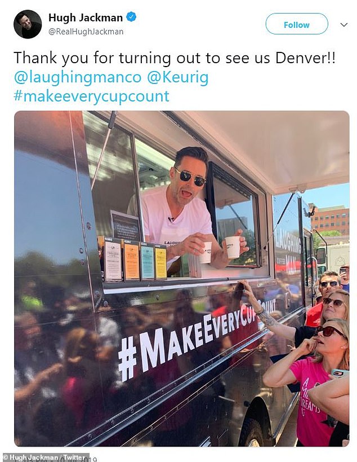
Task: Visit the @laughingmanco mention
Action: point(78,77)
